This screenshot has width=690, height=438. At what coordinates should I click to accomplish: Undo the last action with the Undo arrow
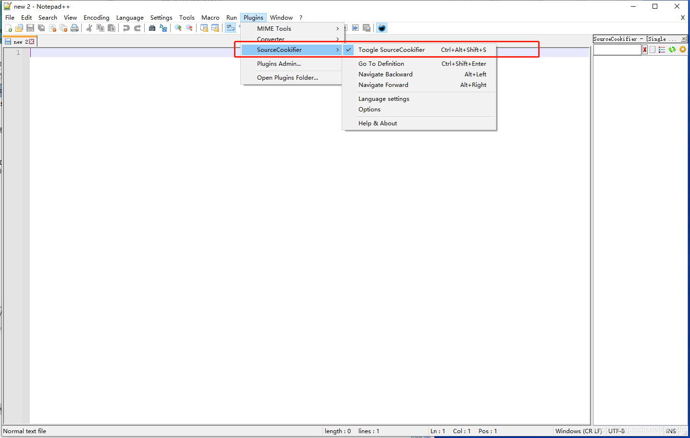point(125,28)
